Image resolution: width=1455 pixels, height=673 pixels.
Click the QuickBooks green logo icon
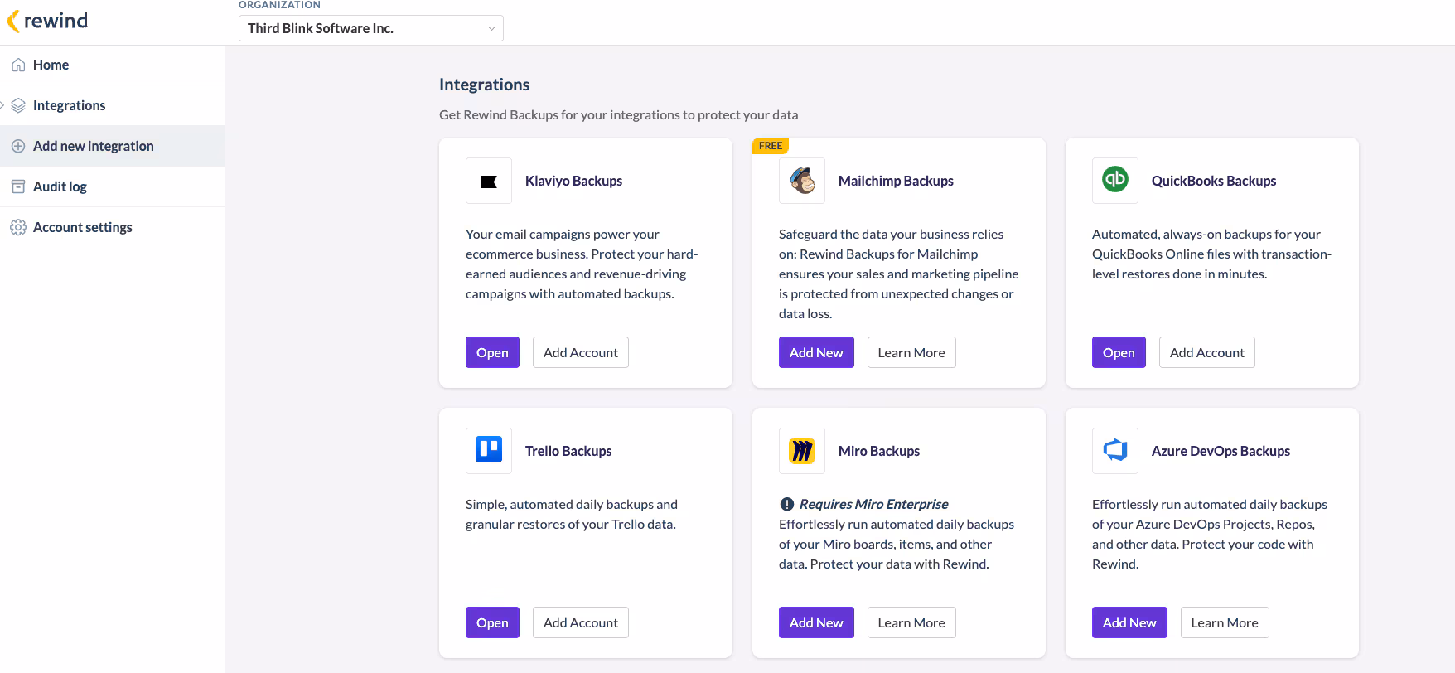click(1115, 180)
